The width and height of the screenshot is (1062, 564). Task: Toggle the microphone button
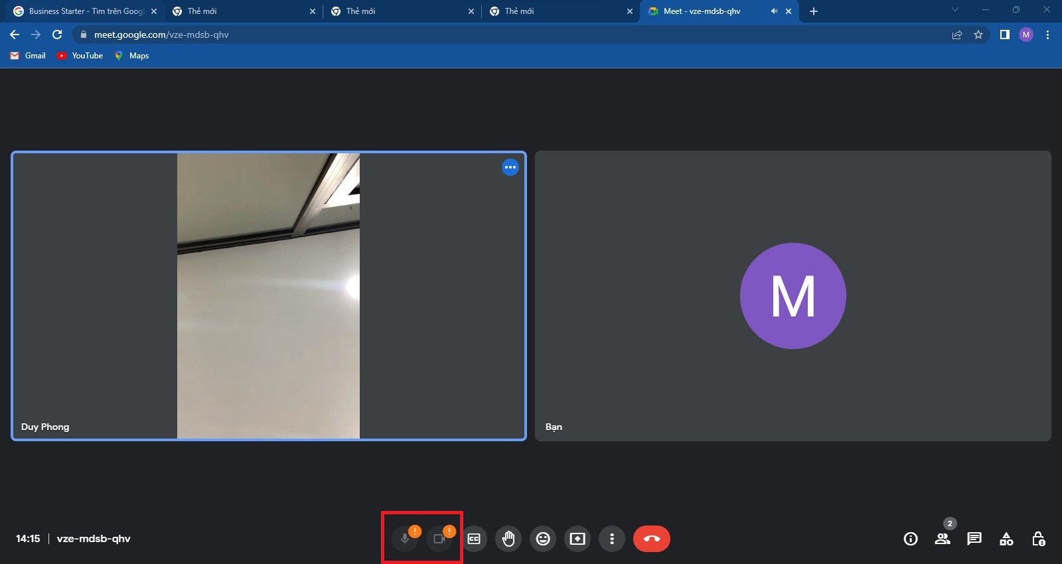(x=405, y=539)
